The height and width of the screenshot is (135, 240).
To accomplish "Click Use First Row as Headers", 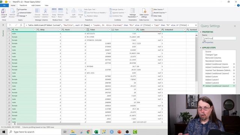I will (96, 13).
